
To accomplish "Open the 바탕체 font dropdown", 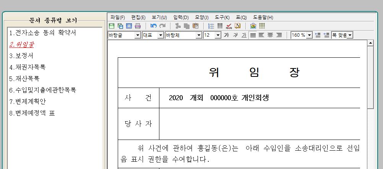I will (199, 35).
